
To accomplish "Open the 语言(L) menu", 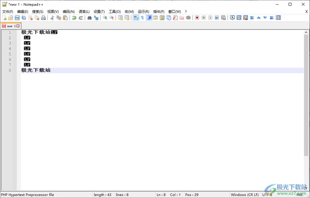I will 84,12.
